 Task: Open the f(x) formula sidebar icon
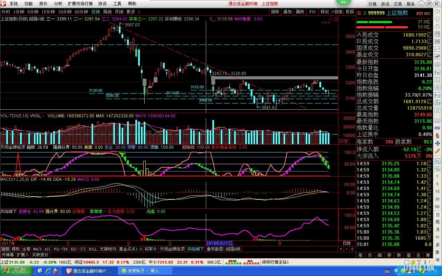coord(438,102)
